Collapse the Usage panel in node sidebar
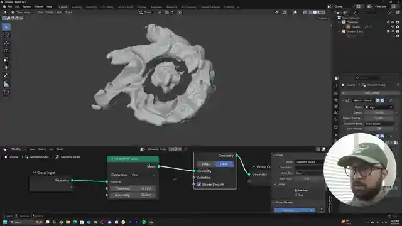The width and height of the screenshot is (402, 226). pos(275,184)
